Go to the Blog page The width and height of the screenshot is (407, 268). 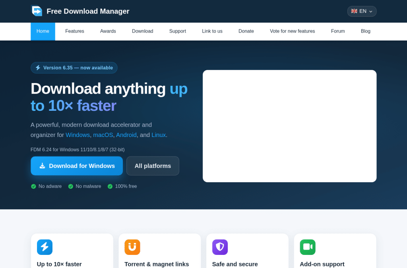(366, 31)
